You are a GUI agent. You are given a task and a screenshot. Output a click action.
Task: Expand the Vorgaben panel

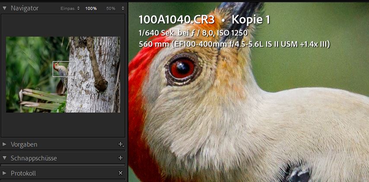4,144
